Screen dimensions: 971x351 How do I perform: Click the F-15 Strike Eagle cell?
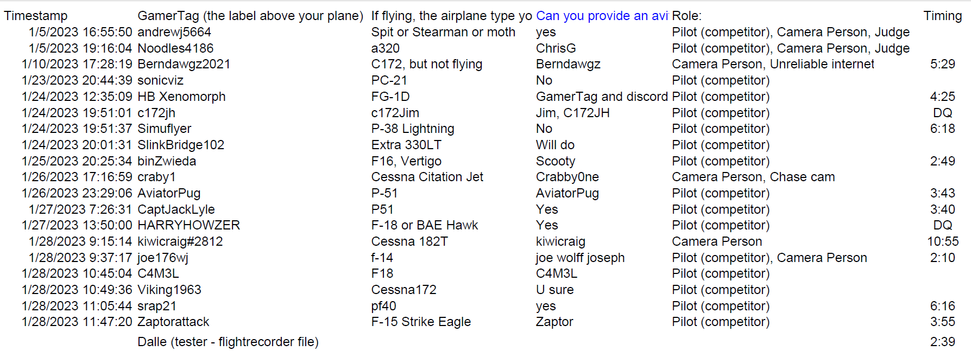(x=421, y=322)
